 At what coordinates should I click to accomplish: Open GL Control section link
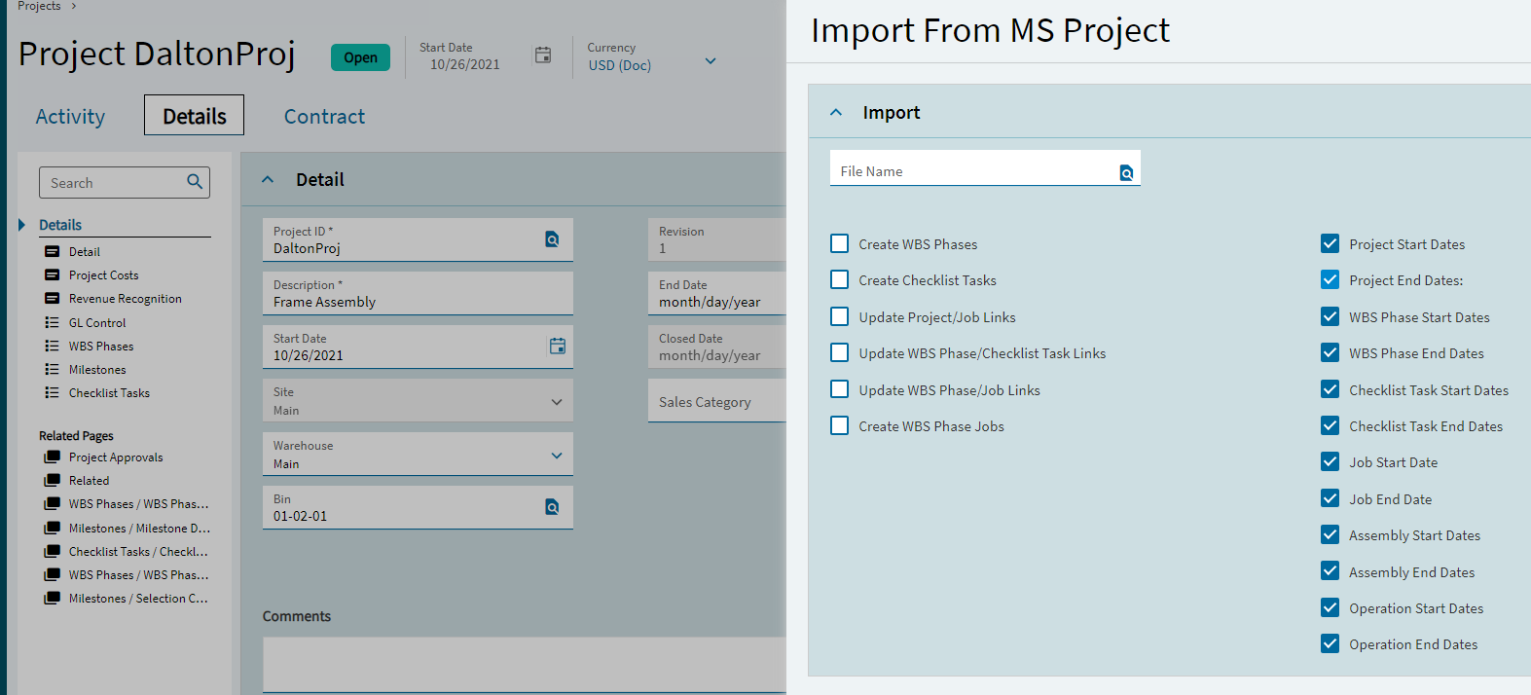click(x=97, y=322)
